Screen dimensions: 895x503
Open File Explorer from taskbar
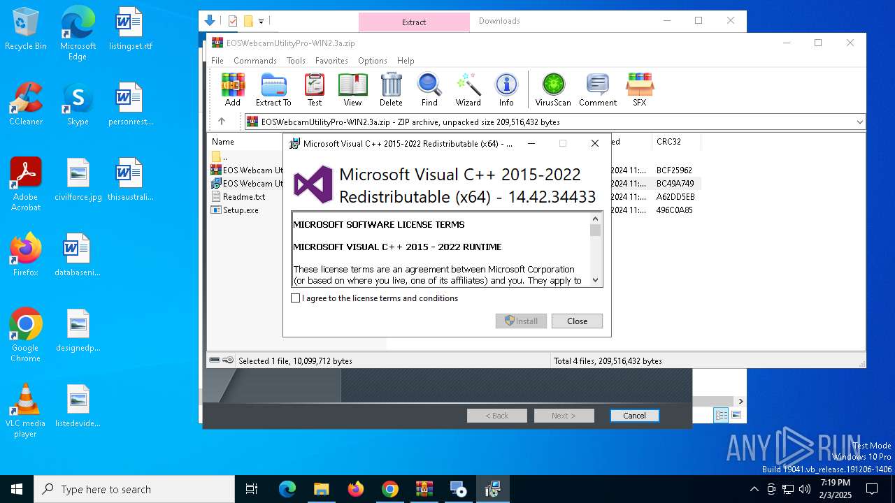[321, 489]
